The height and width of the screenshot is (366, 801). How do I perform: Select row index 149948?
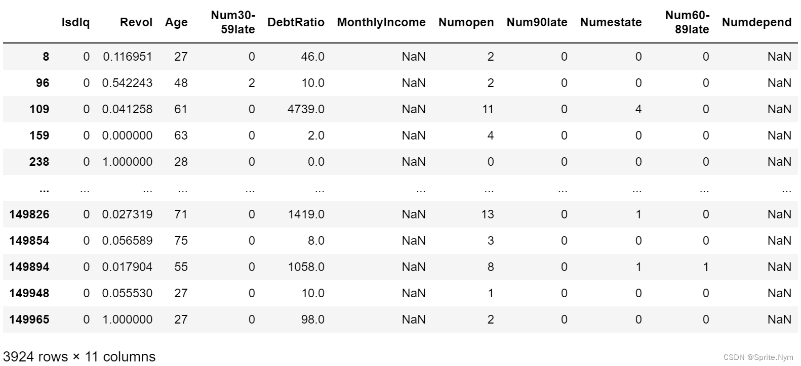click(x=29, y=293)
